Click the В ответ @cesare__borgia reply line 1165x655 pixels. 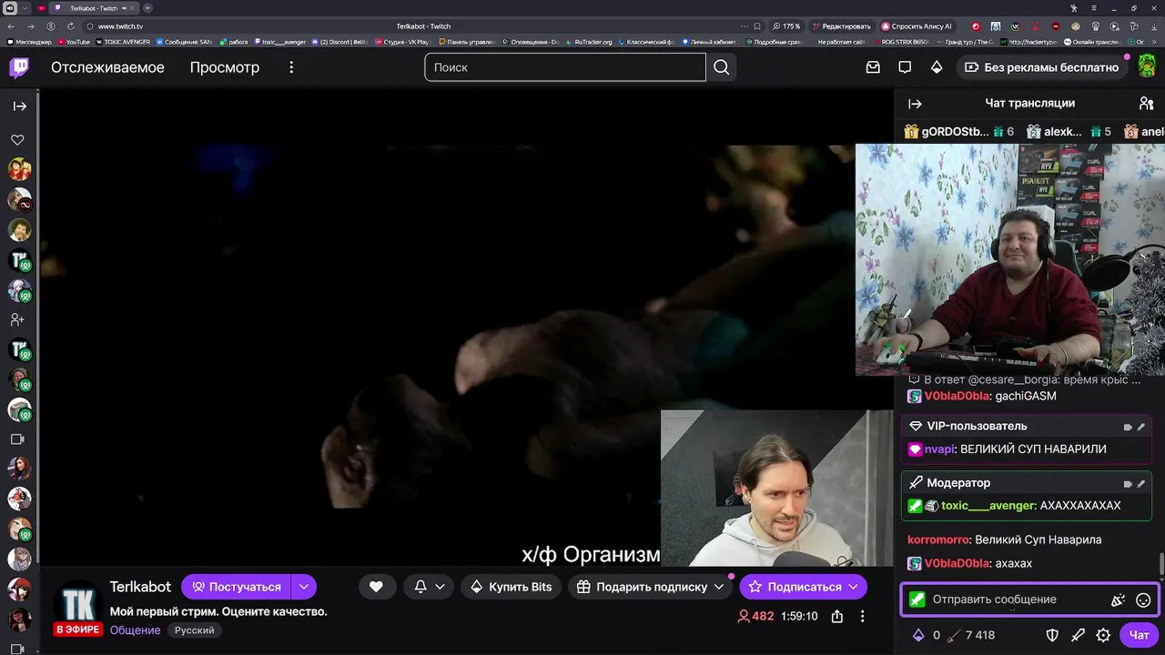pos(1024,379)
